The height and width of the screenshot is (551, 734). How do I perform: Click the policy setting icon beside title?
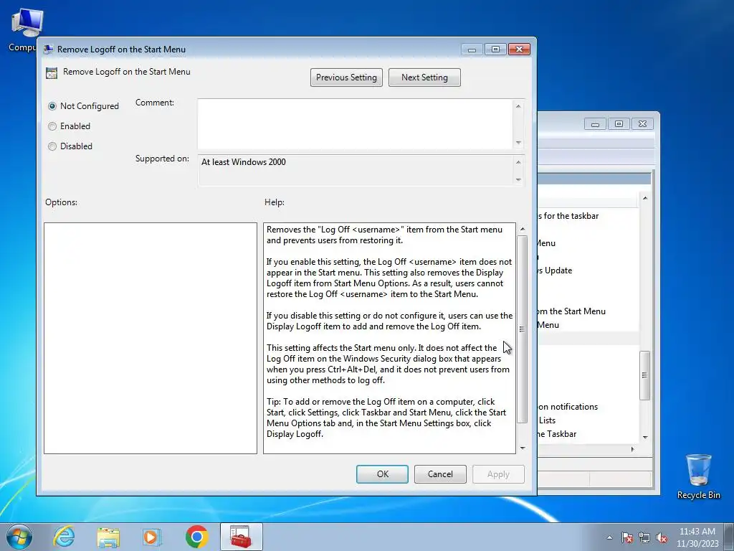point(52,72)
